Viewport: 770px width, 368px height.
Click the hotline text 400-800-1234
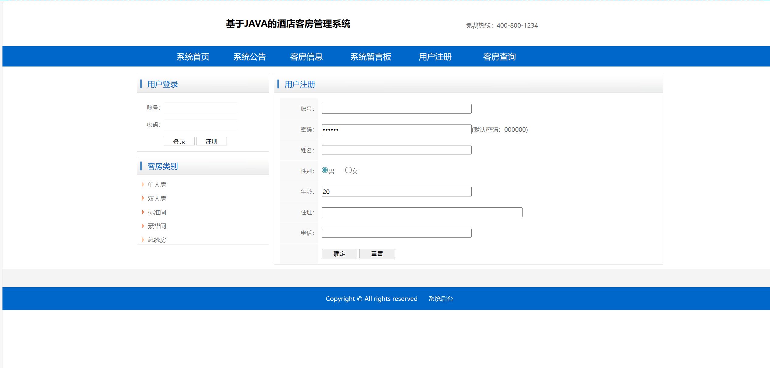point(517,26)
